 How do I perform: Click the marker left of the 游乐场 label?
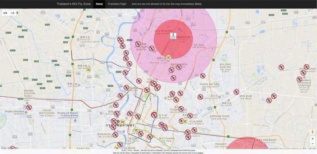coord(201,97)
